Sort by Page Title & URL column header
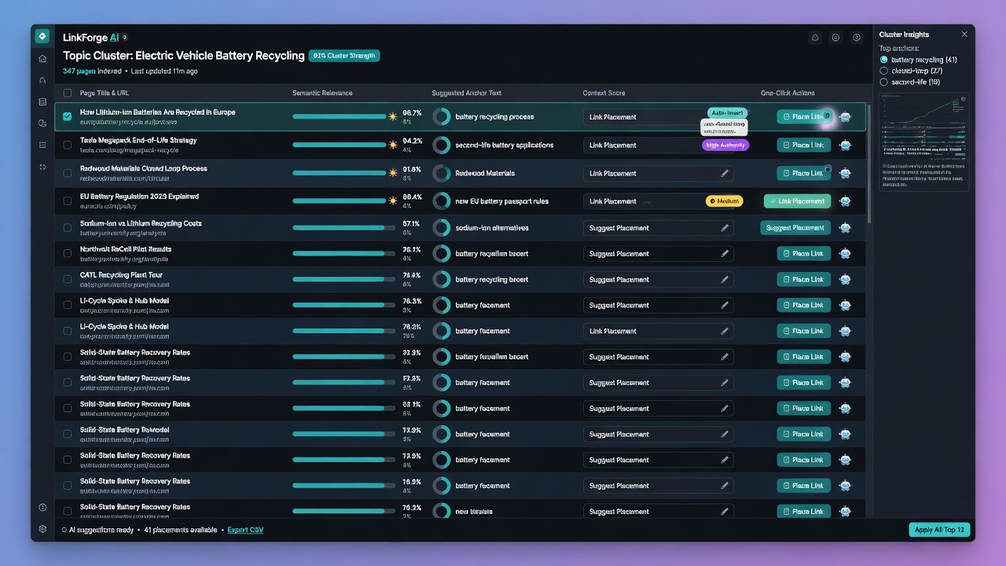The image size is (1006, 566). (x=105, y=93)
